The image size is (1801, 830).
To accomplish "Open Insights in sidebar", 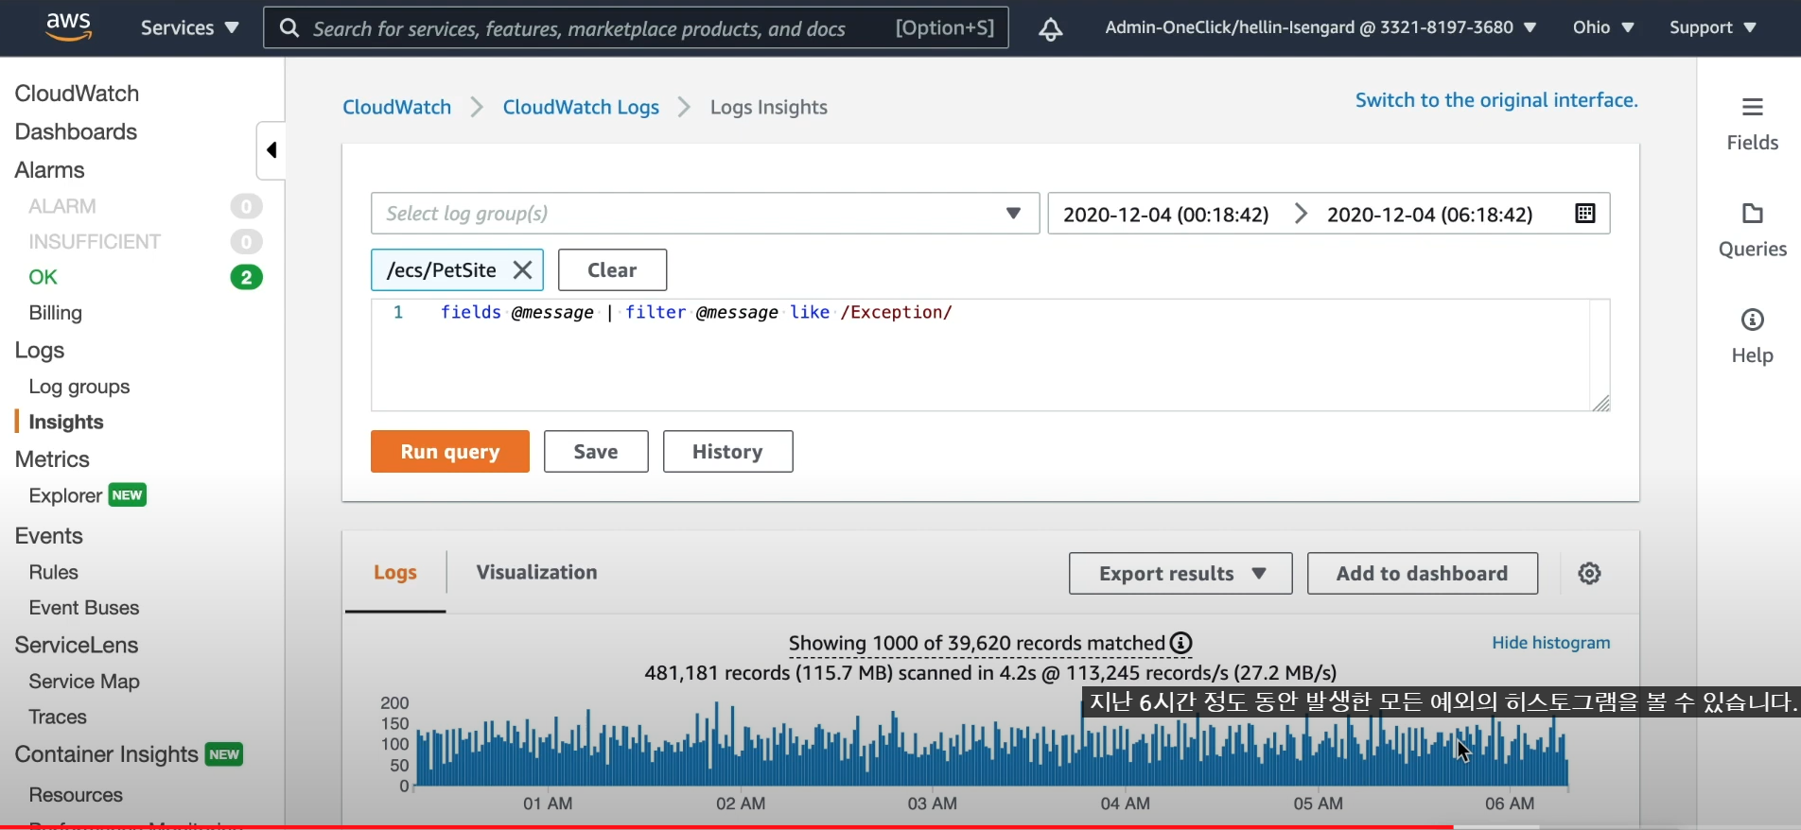I will pos(66,422).
